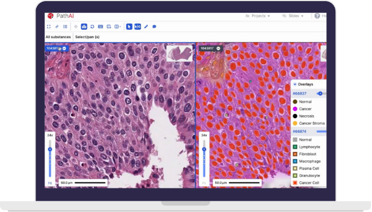Open the Slides menu

293,16
